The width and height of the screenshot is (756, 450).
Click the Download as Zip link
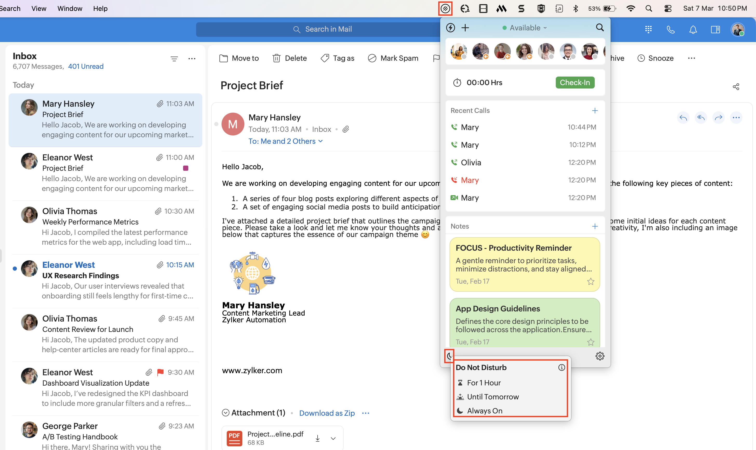(x=327, y=413)
